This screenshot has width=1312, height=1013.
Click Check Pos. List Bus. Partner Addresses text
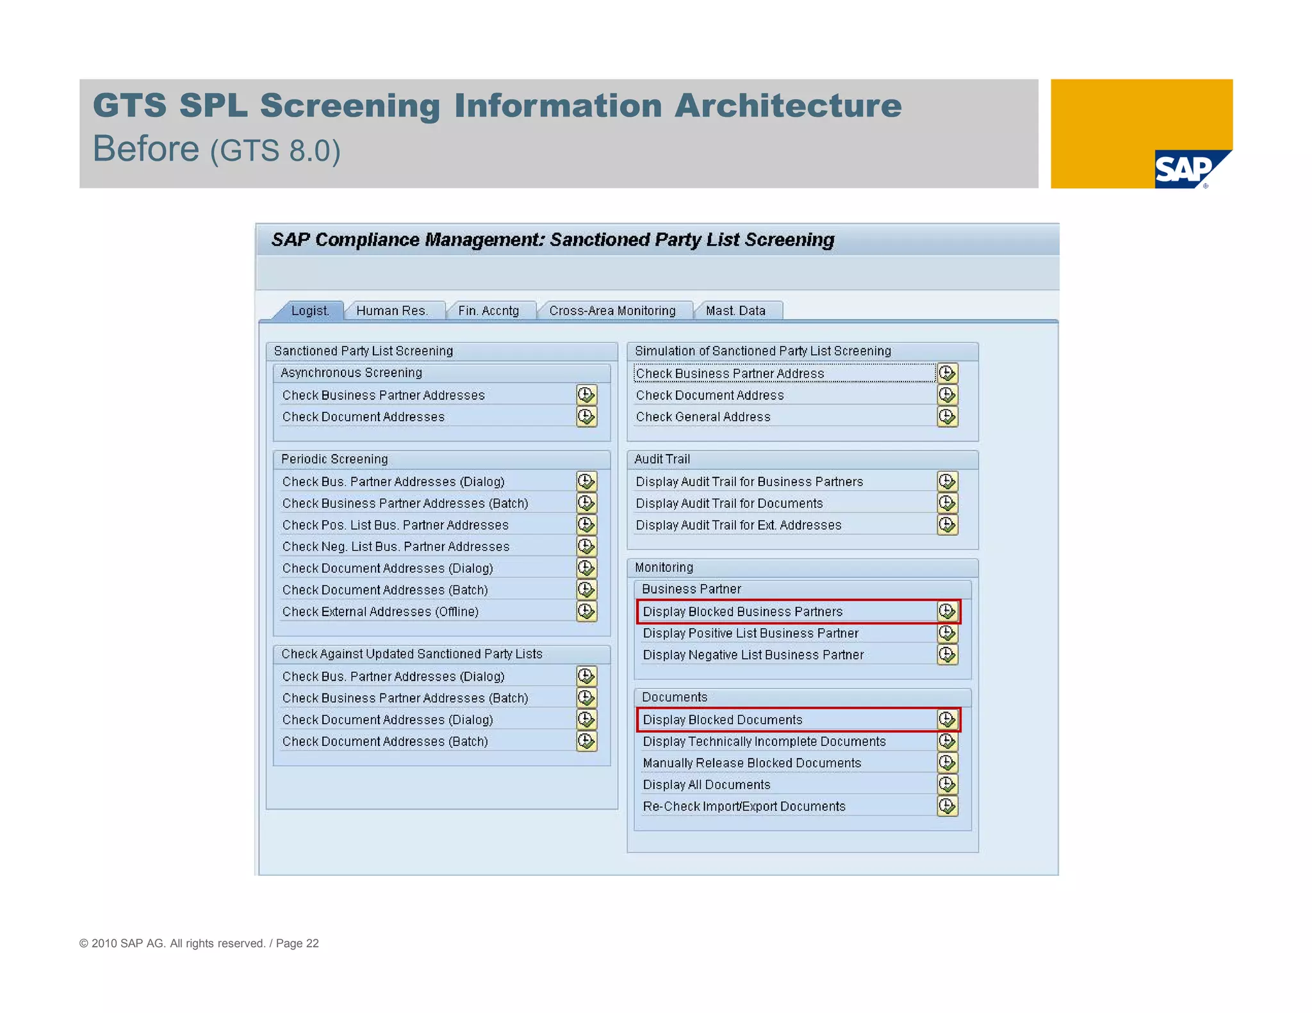[395, 525]
